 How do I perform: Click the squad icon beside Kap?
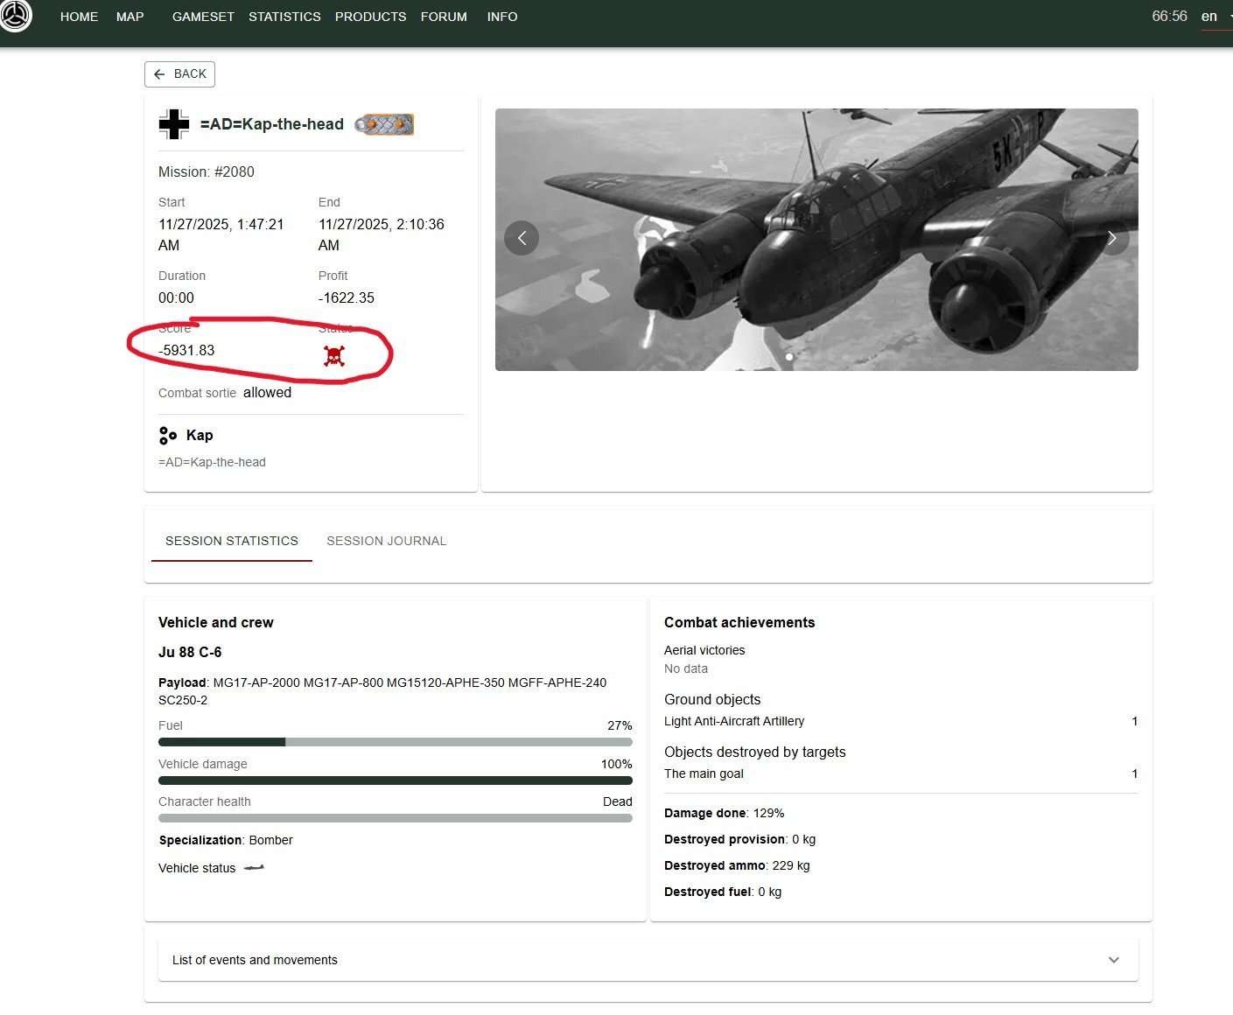point(168,436)
